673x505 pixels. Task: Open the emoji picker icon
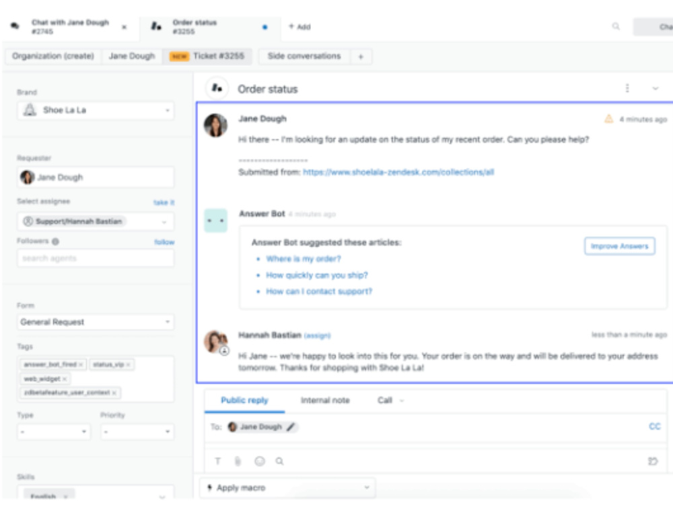260,461
